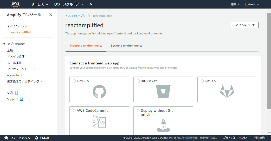Click the scrollbar up arrow
Image resolution: width=271 pixels, height=141 pixels.
(269, 11)
